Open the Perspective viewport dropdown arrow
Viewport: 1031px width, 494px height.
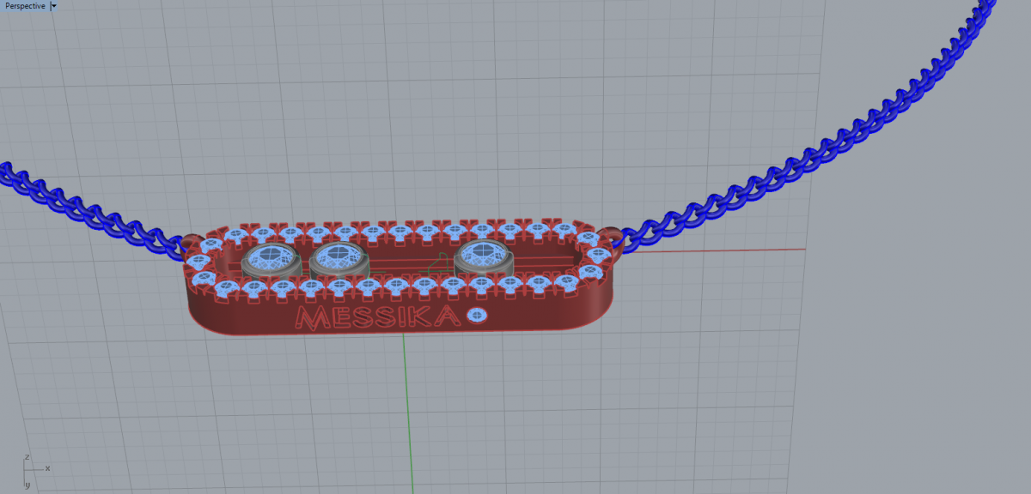click(x=54, y=5)
